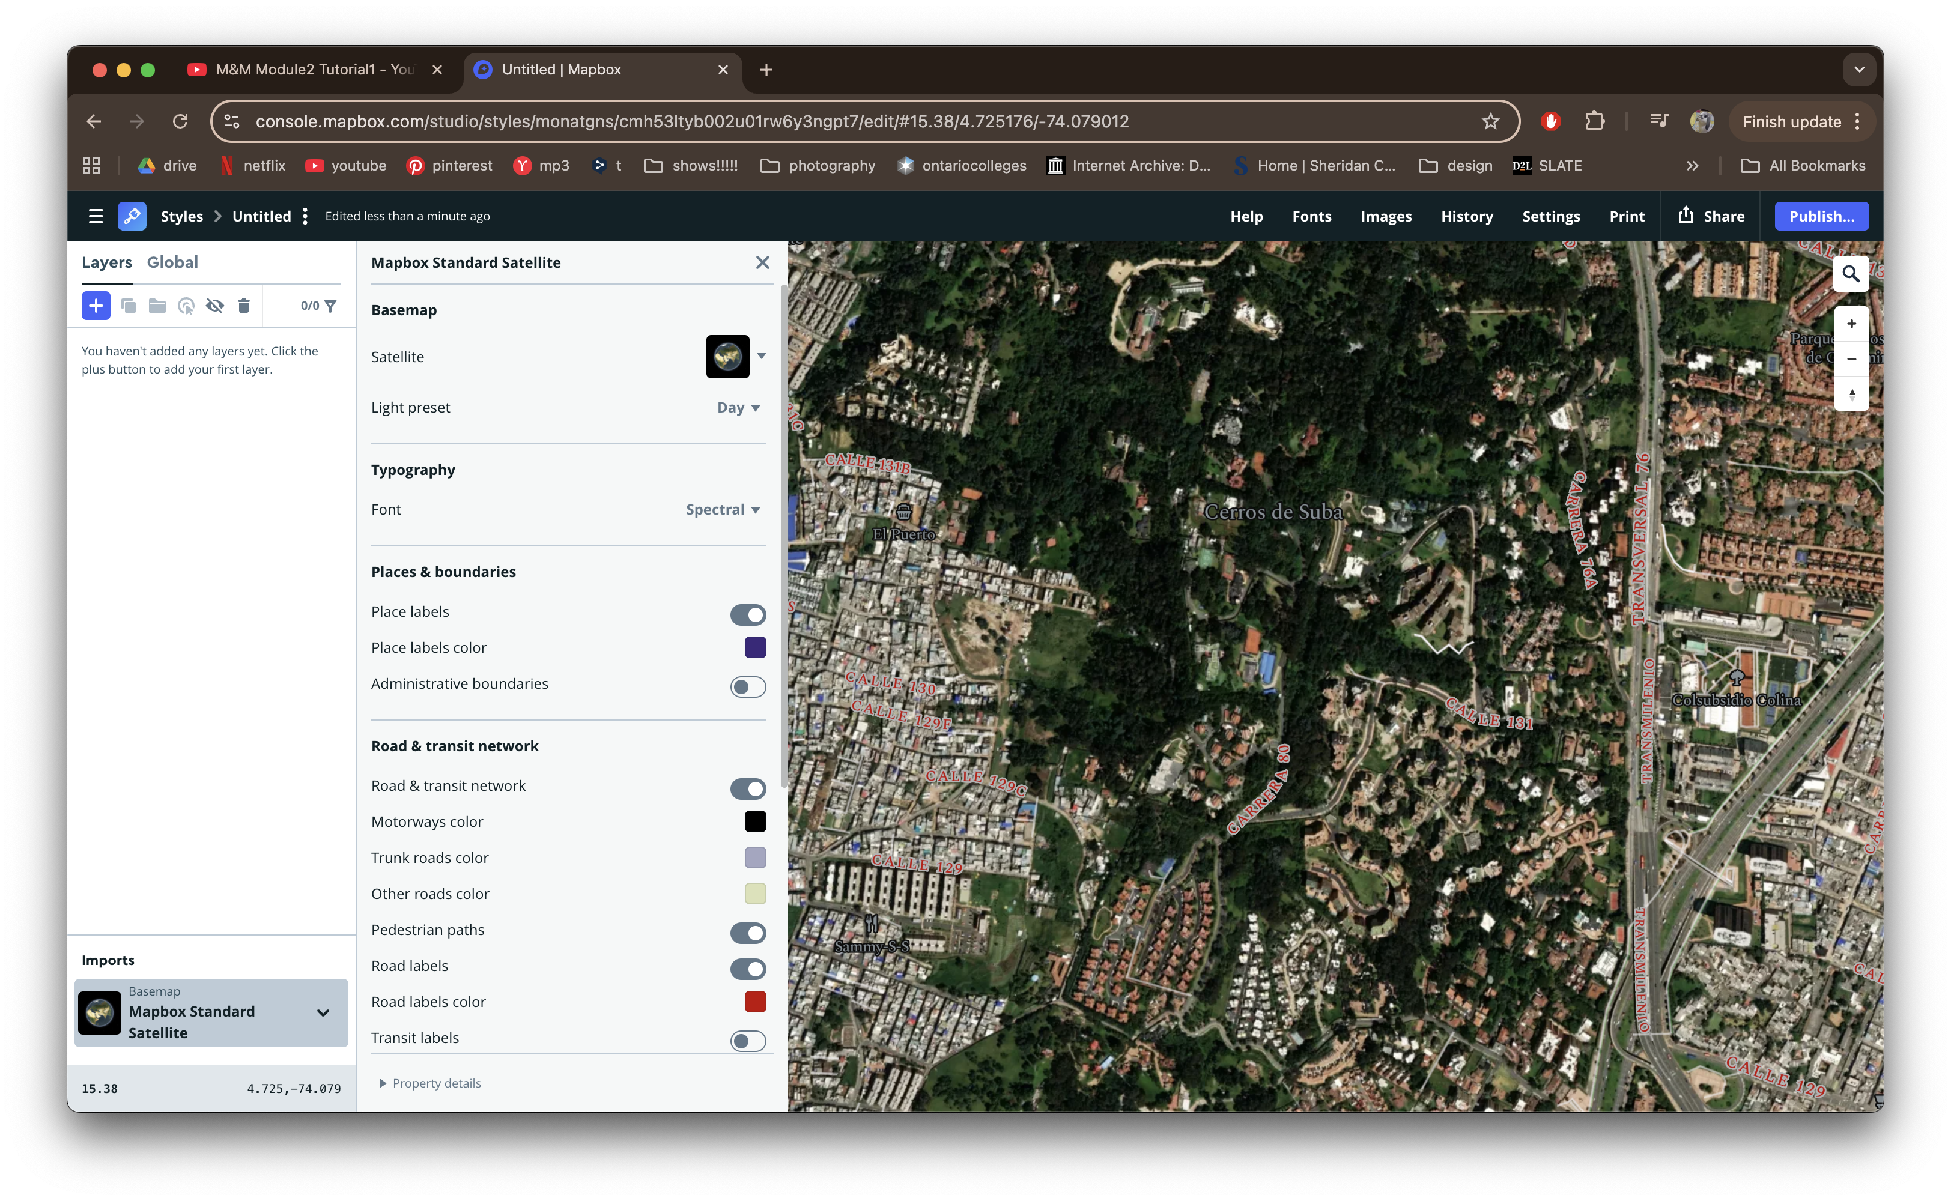Open the Light preset dropdown
1951x1201 pixels.
pyautogui.click(x=737, y=408)
